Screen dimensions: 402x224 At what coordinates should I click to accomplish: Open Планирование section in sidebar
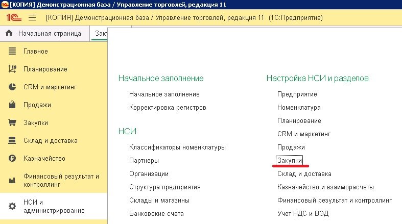click(45, 69)
